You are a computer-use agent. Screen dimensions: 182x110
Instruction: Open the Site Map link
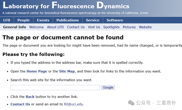67,71
